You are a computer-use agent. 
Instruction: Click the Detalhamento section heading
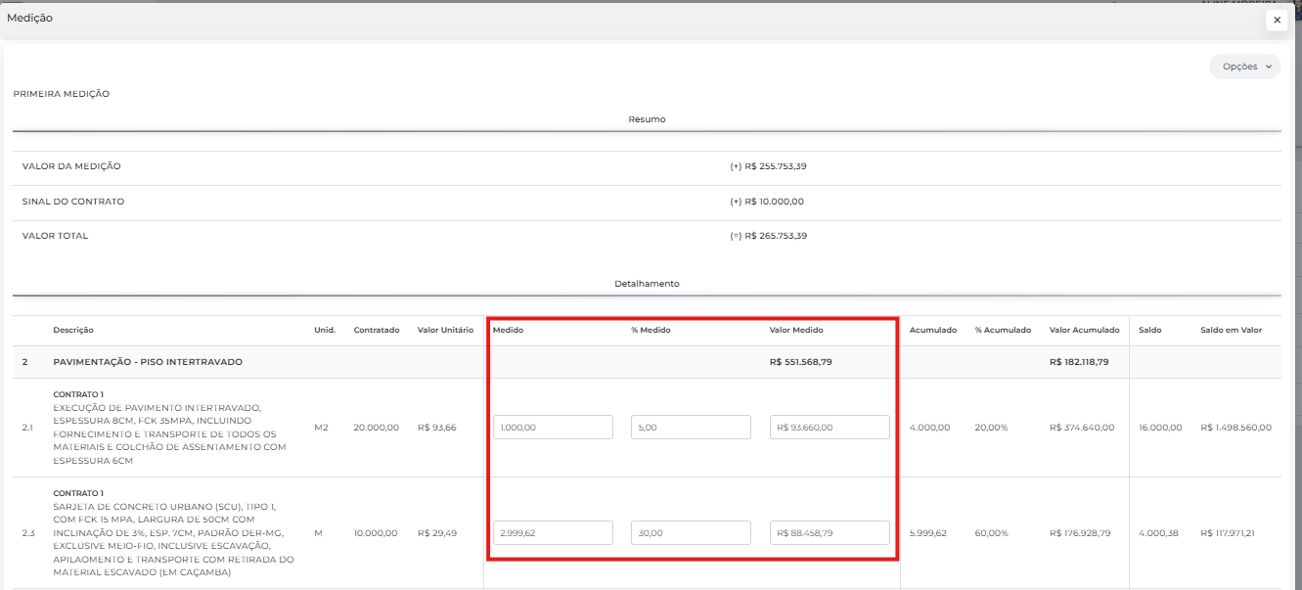pos(647,284)
